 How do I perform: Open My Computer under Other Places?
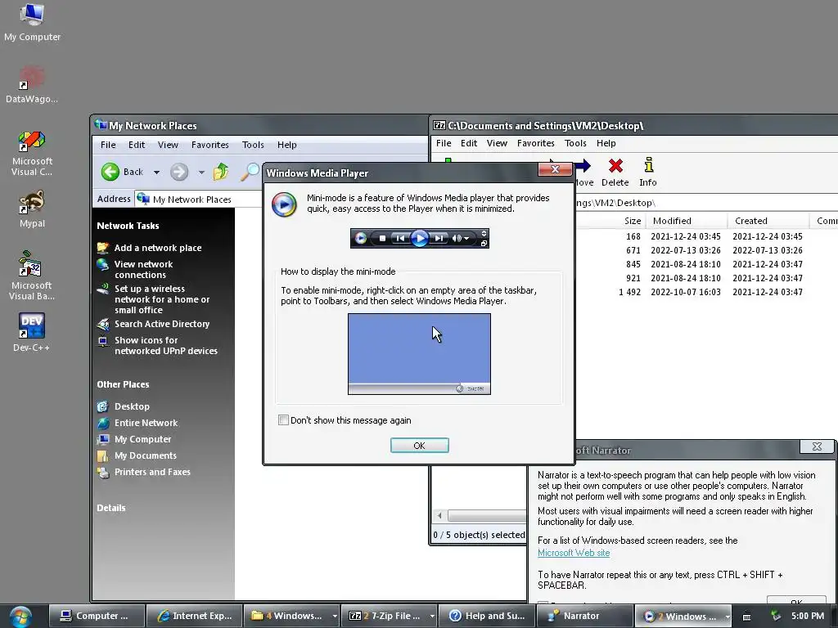[142, 439]
